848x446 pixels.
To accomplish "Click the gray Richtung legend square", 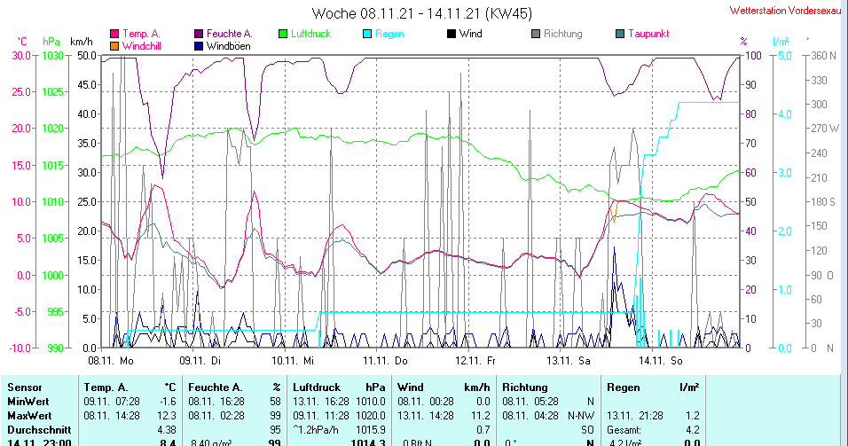I will (536, 34).
